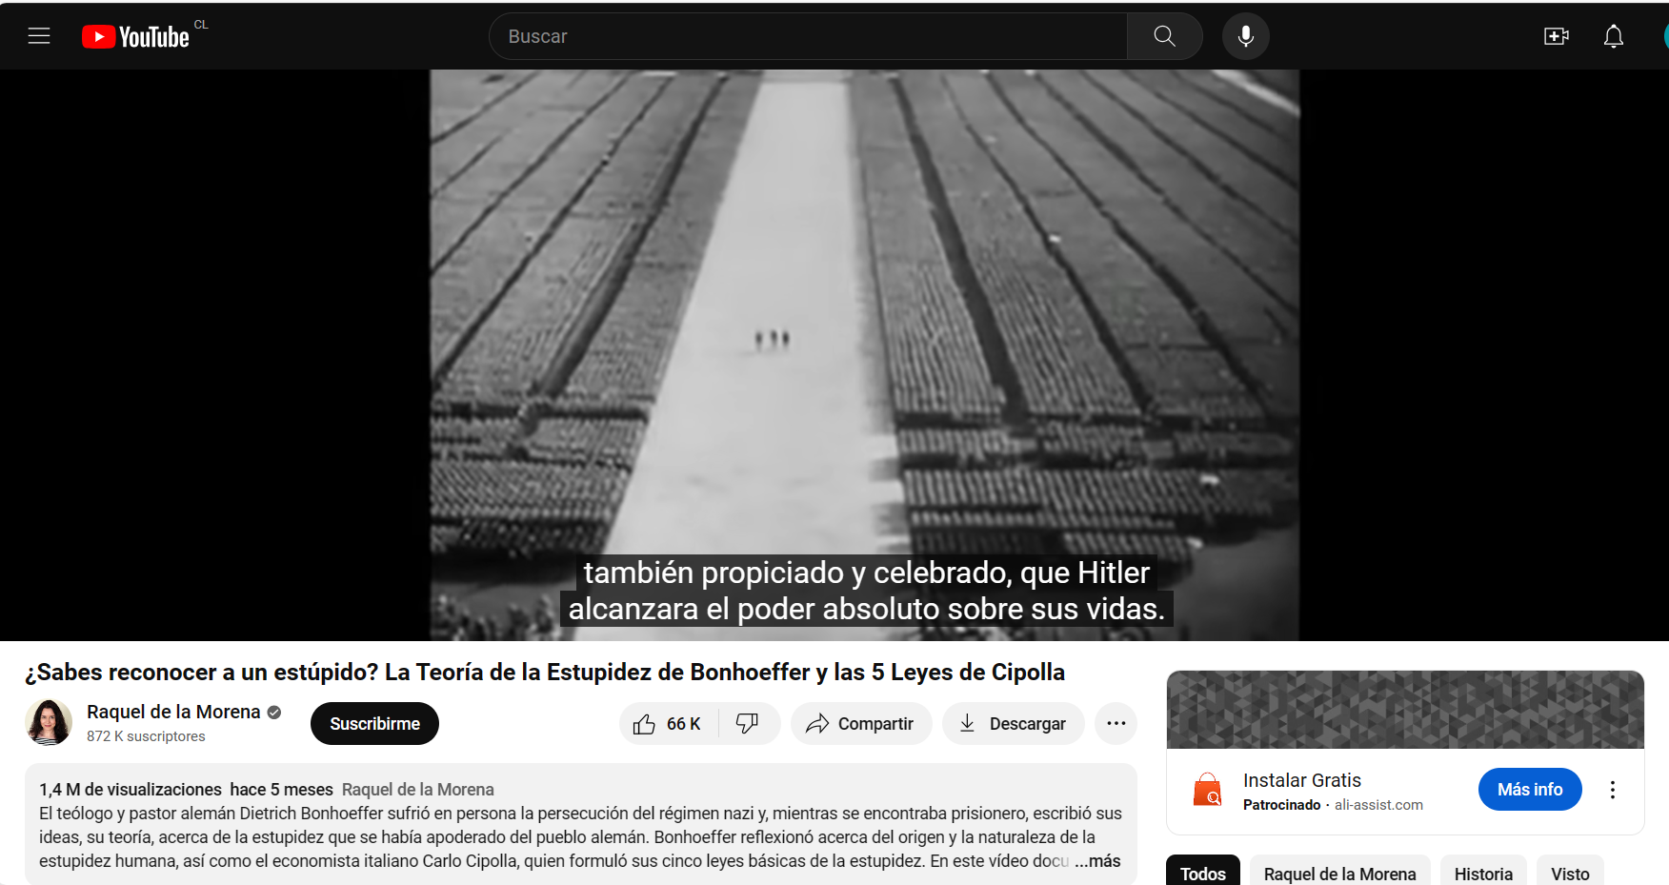Click 1,4 M de visualizaciones text
This screenshot has width=1669, height=885.
click(131, 790)
